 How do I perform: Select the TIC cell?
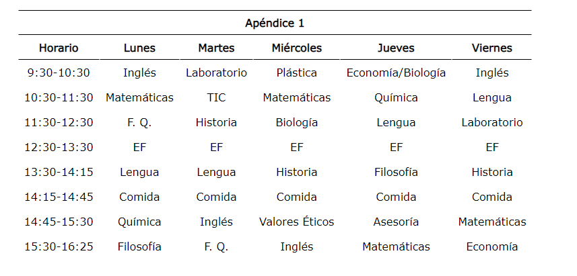(216, 97)
